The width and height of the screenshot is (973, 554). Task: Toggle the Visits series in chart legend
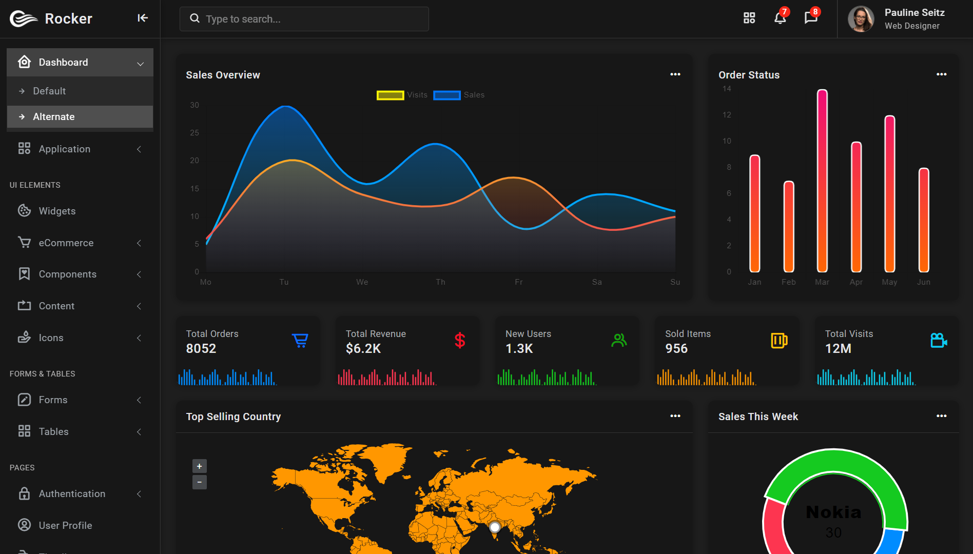(x=402, y=95)
